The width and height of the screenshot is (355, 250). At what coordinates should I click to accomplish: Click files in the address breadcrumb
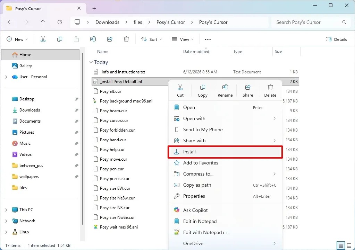(138, 22)
